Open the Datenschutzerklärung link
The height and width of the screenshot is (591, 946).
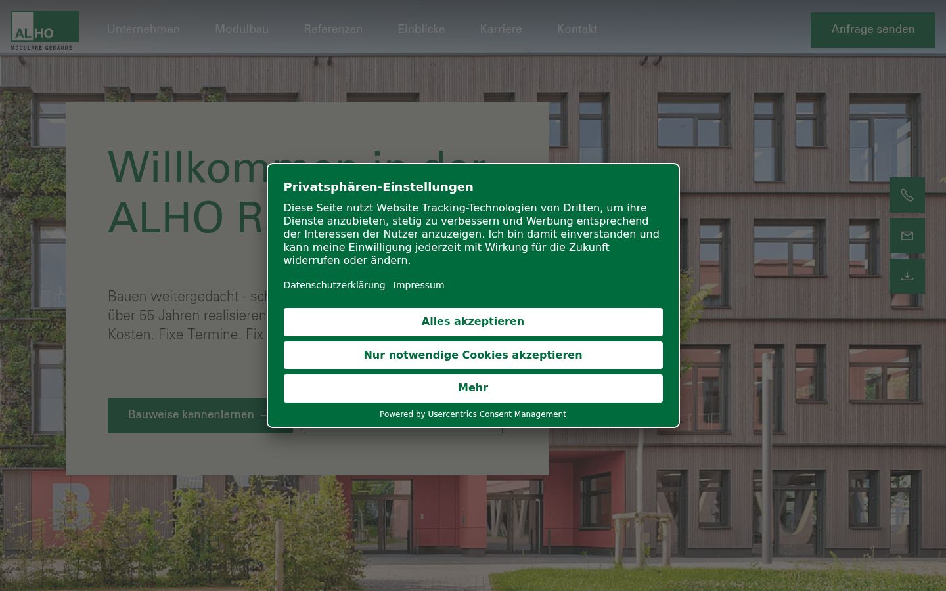pyautogui.click(x=334, y=285)
